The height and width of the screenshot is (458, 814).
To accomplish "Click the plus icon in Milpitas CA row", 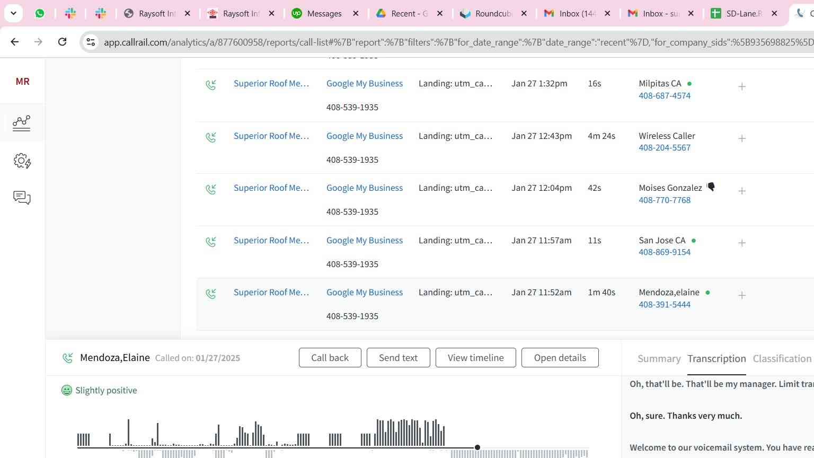I will (742, 86).
